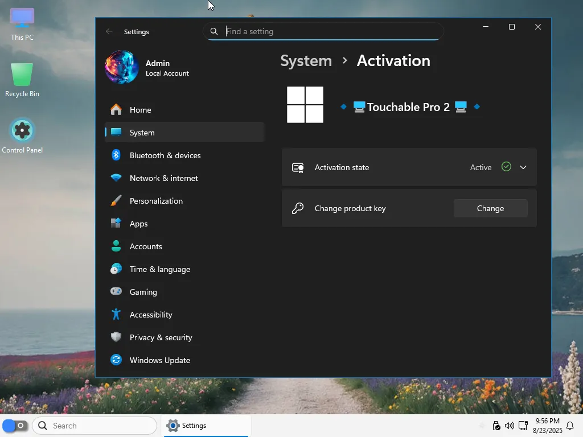This screenshot has width=583, height=437.
Task: Expand the Activation state chevron
Action: tap(523, 167)
